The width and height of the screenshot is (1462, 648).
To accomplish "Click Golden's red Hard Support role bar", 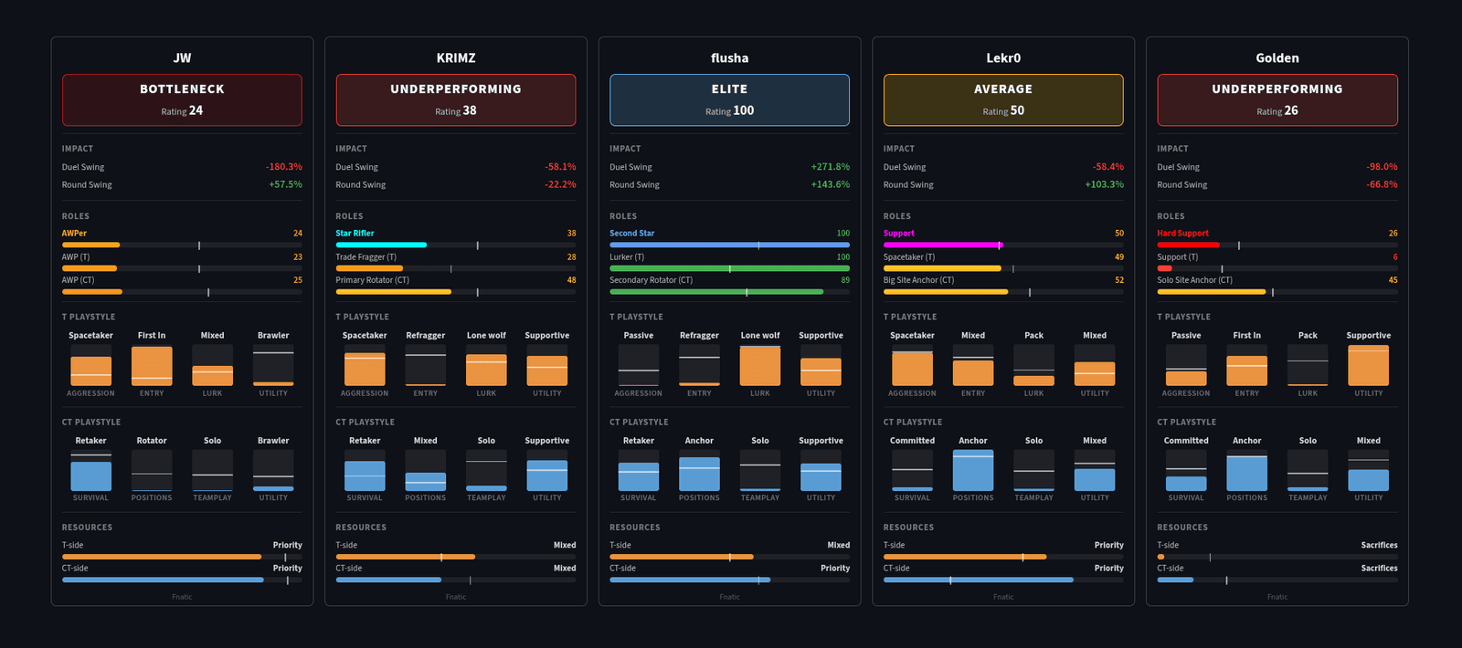I will coord(1277,245).
